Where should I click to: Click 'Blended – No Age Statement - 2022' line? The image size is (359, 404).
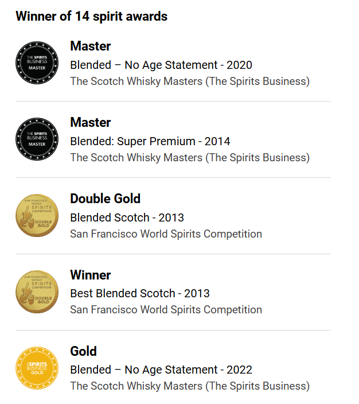pyautogui.click(x=161, y=370)
